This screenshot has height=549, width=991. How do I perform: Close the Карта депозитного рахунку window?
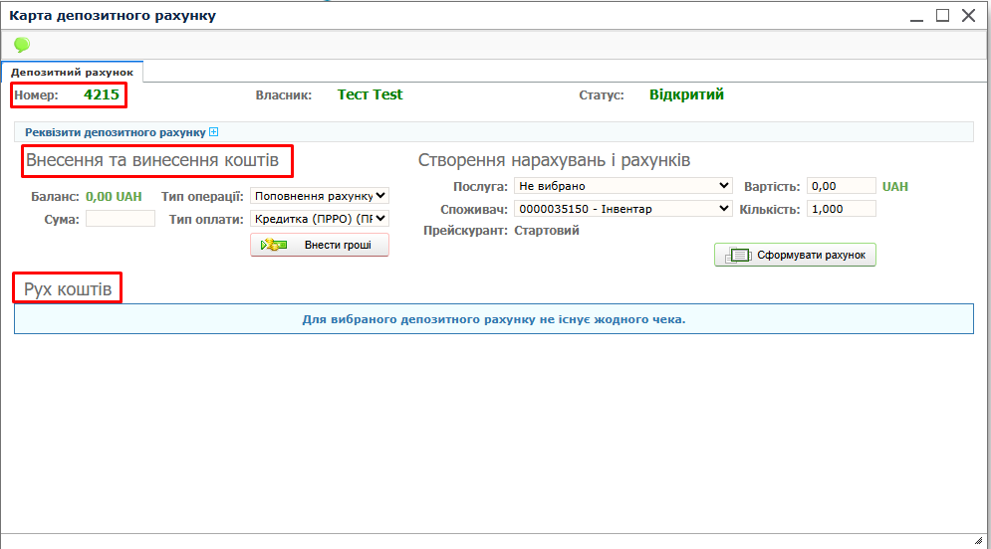click(968, 15)
